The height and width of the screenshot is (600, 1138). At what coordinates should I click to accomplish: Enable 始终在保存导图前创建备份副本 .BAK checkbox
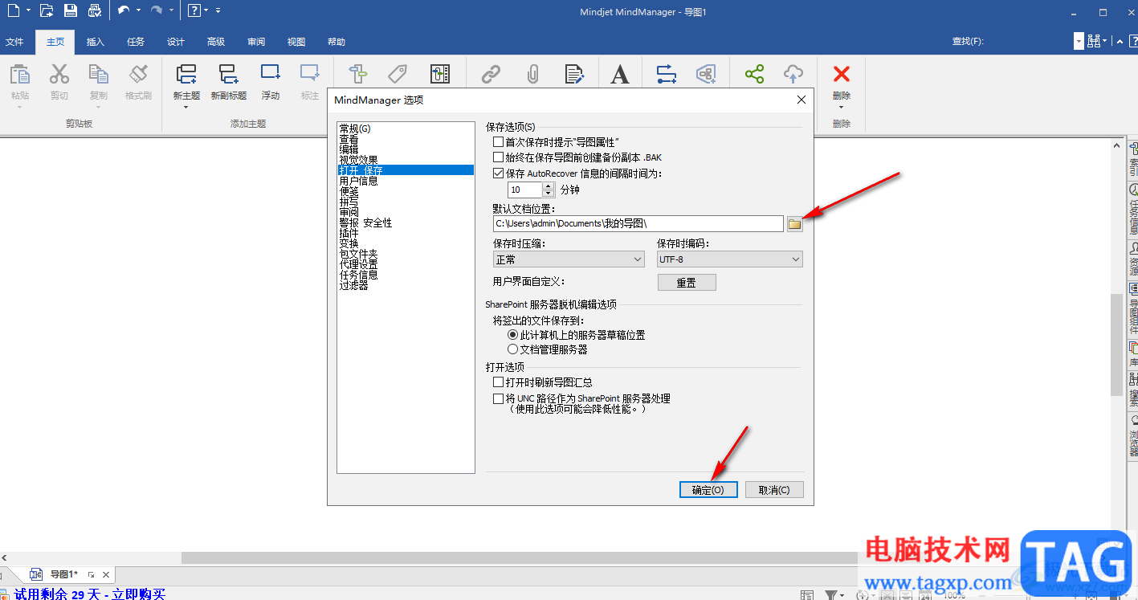click(x=498, y=157)
